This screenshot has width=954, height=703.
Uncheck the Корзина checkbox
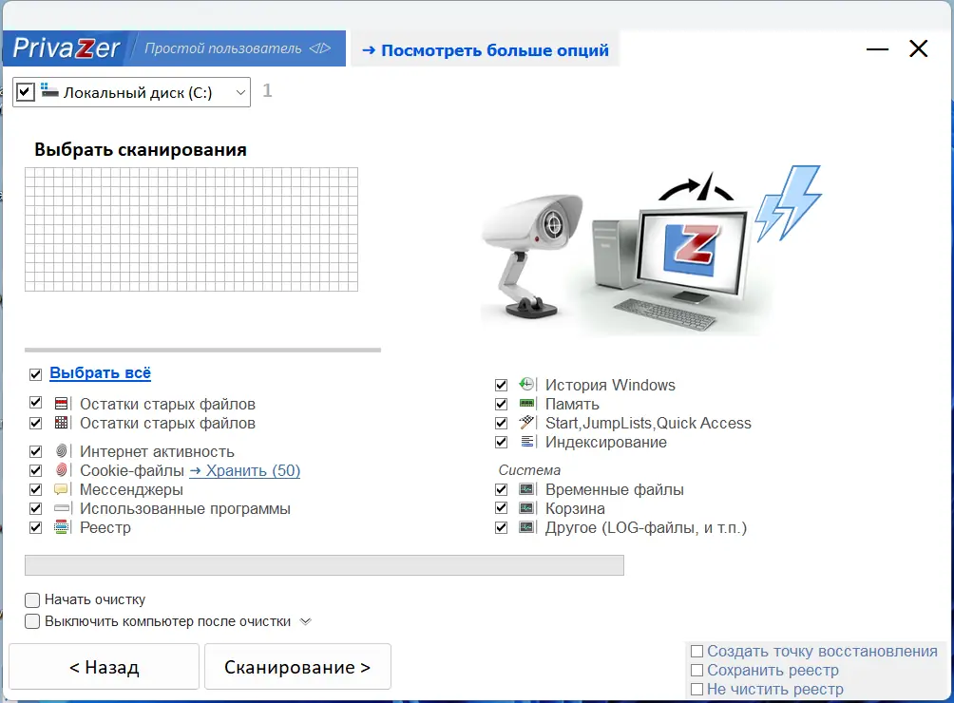501,508
